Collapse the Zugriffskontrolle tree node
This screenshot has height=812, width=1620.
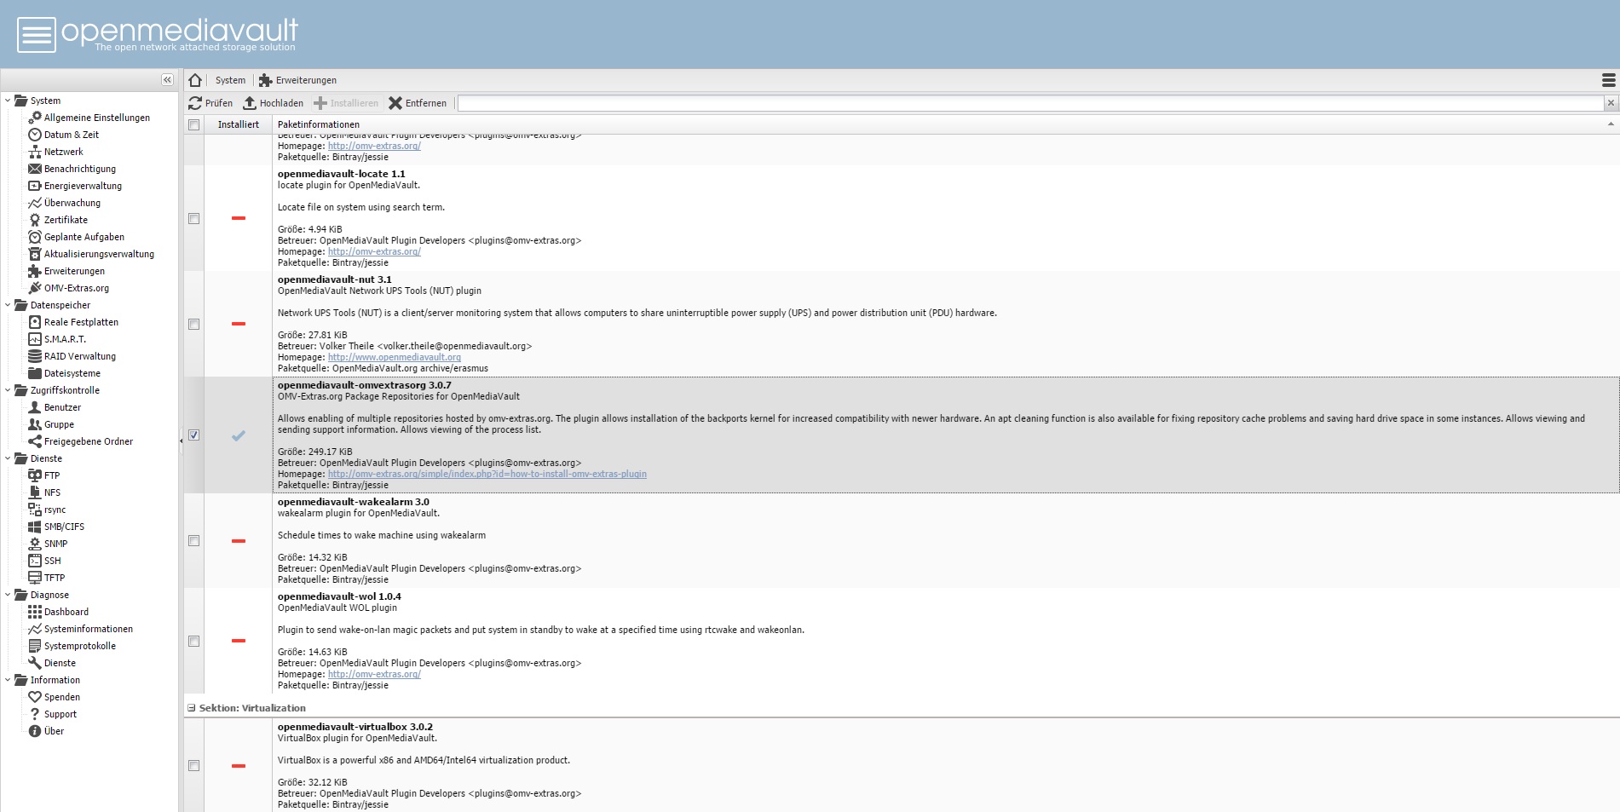pyautogui.click(x=8, y=390)
